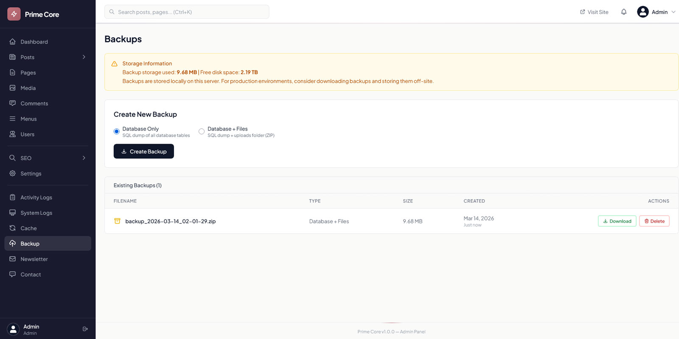Click the logout icon in sidebar footer
This screenshot has height=339, width=679.
85,329
